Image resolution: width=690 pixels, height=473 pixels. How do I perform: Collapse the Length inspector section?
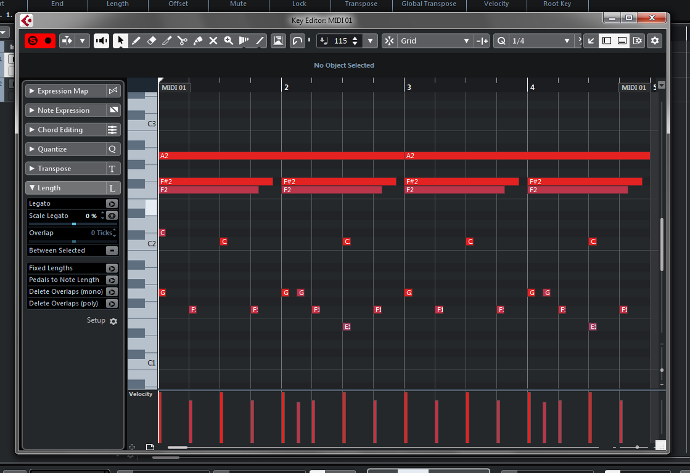66,188
